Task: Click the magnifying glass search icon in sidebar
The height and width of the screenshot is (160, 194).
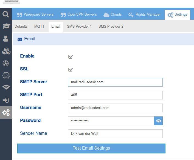Action: (6, 14)
